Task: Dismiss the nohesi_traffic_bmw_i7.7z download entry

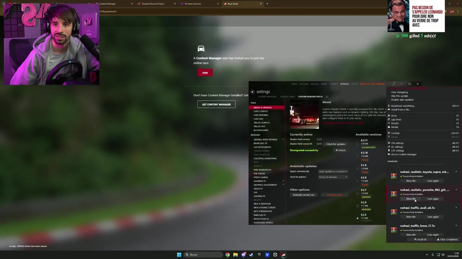Action: [x=456, y=226]
